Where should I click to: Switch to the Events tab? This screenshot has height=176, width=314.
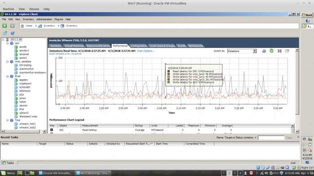(182, 46)
